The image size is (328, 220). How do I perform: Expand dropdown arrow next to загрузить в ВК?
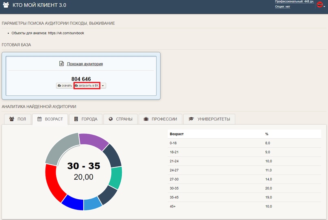pyautogui.click(x=103, y=86)
